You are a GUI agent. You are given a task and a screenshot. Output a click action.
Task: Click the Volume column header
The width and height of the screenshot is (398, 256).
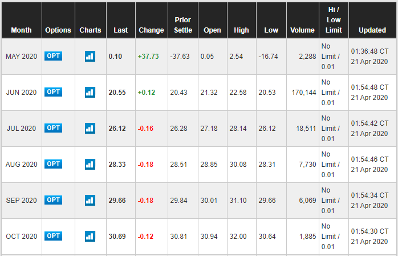coord(302,30)
